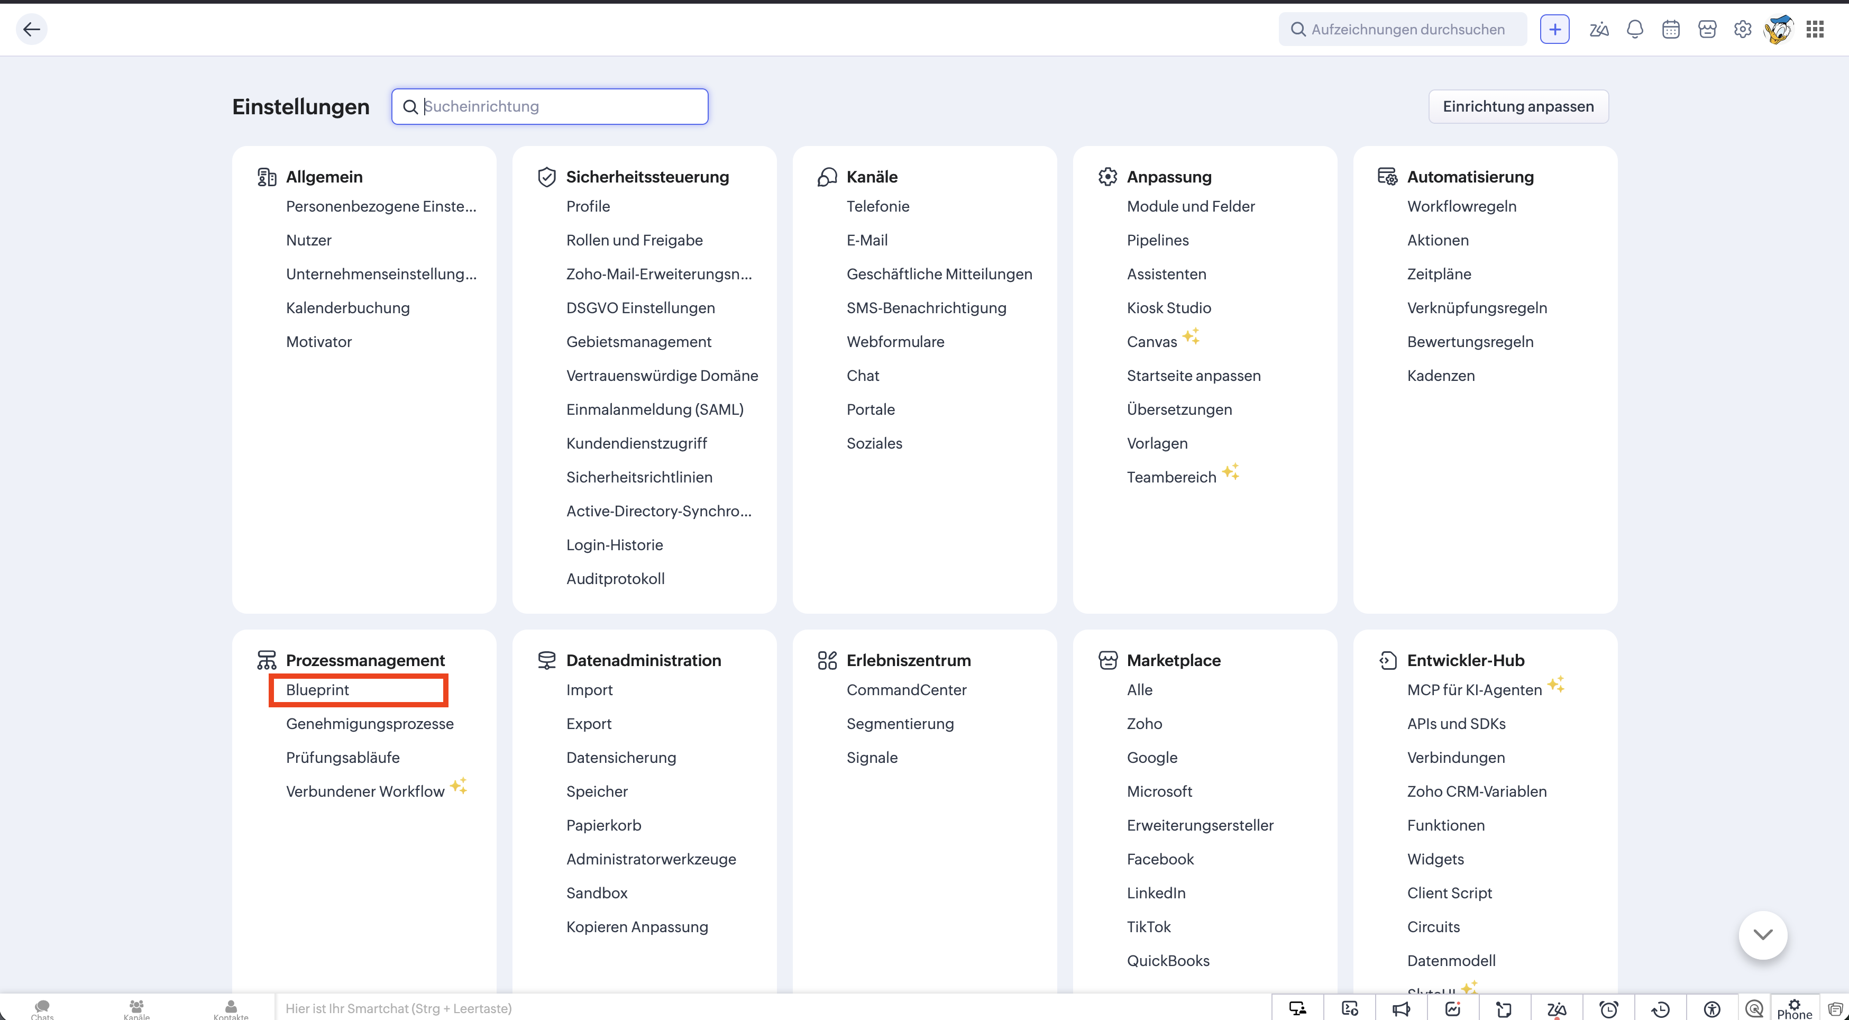Screen dimensions: 1849x1020
Task: Open recent items history clock icon
Action: 1660,1008
